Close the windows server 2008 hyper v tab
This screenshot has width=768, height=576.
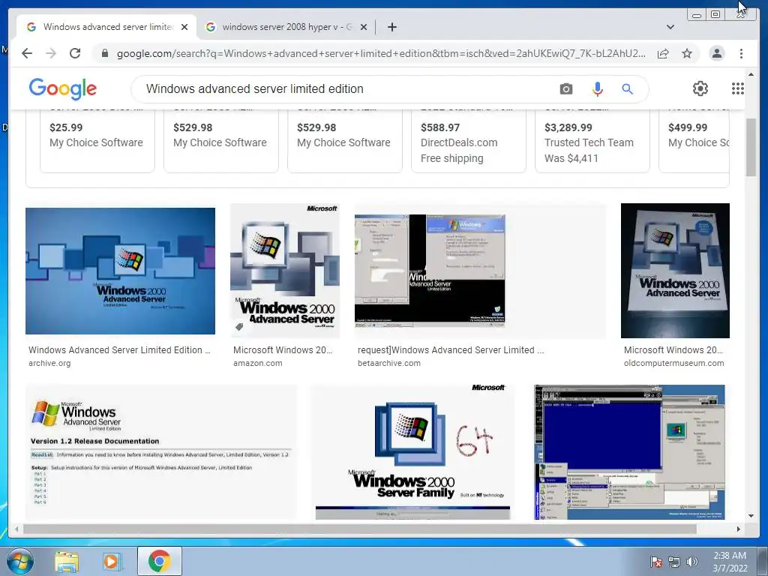click(x=364, y=27)
